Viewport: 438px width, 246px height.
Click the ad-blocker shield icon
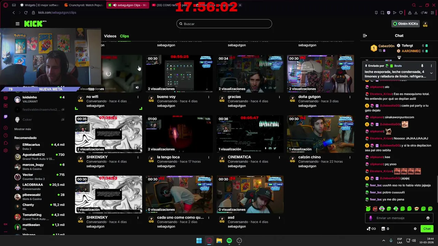click(389, 13)
